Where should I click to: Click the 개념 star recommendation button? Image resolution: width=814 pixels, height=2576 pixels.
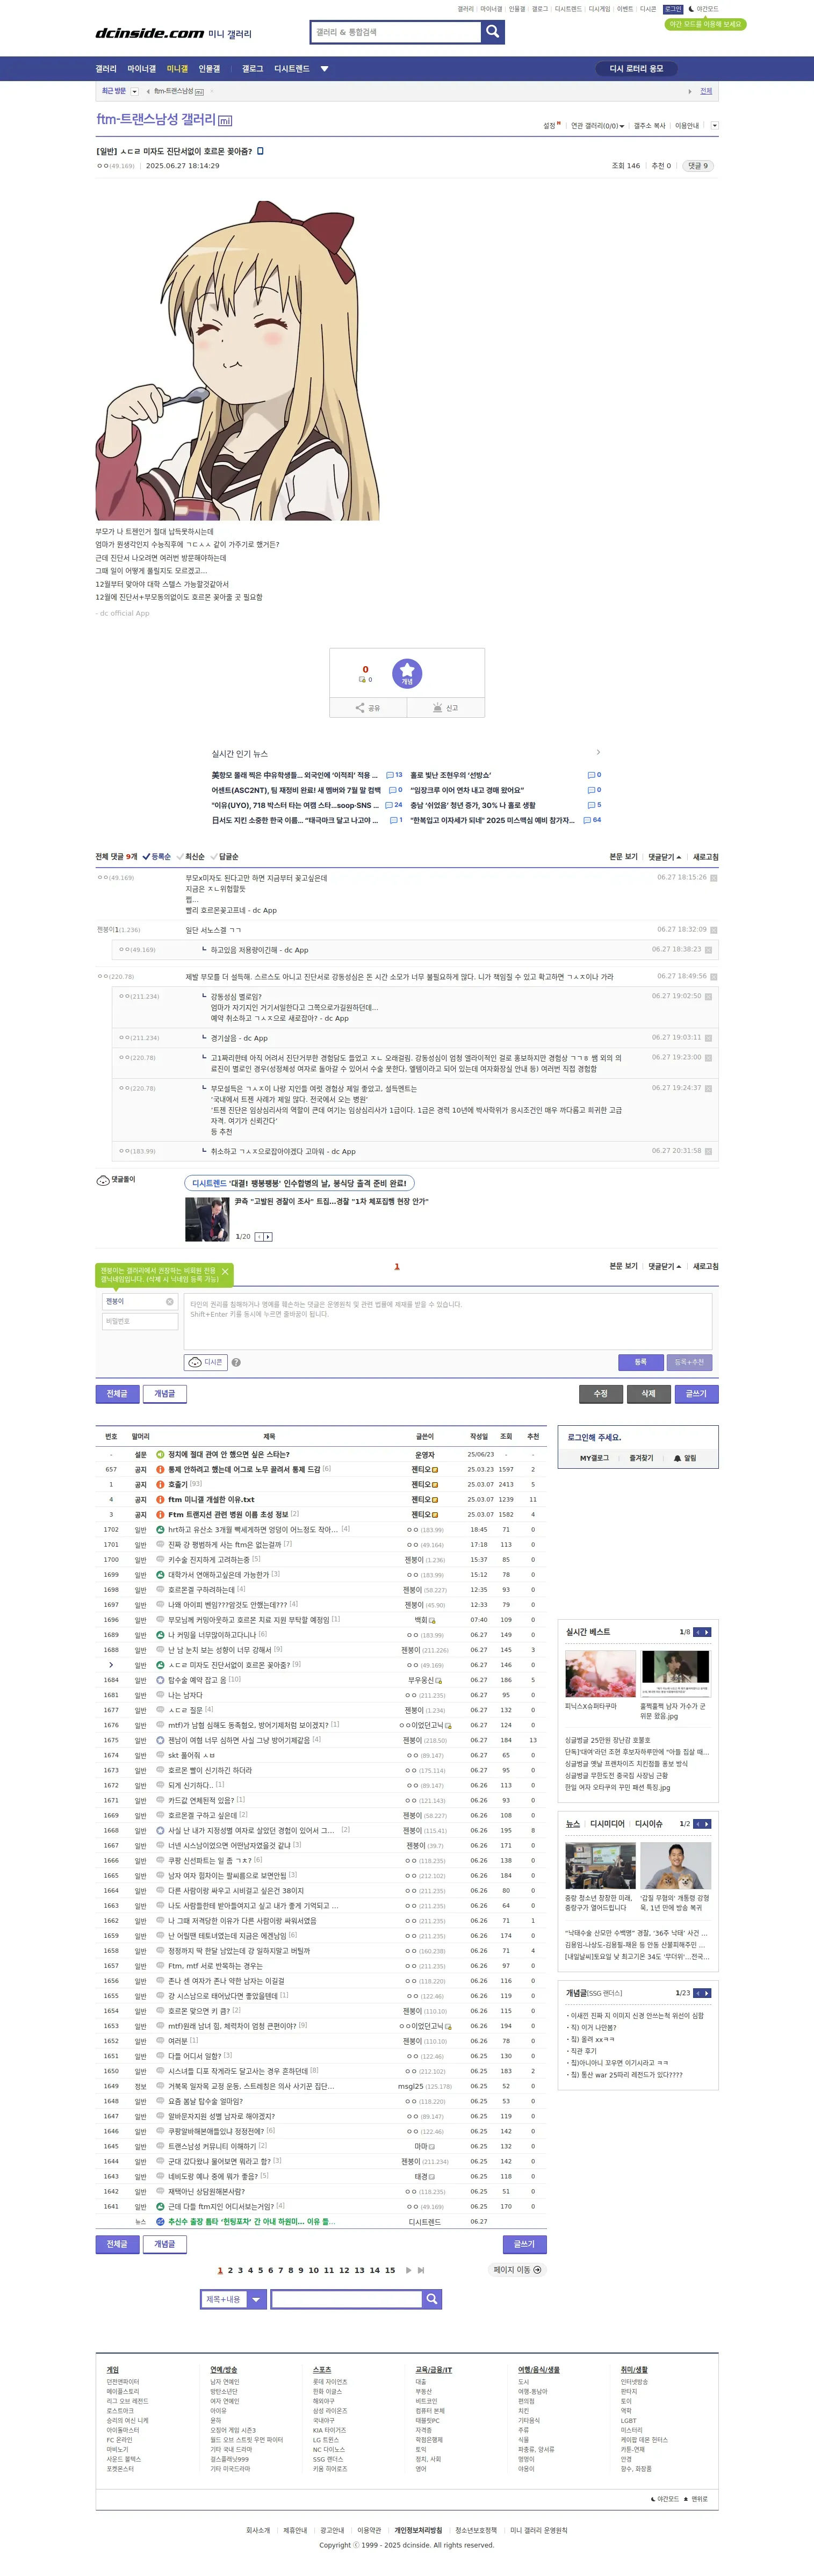click(x=407, y=673)
